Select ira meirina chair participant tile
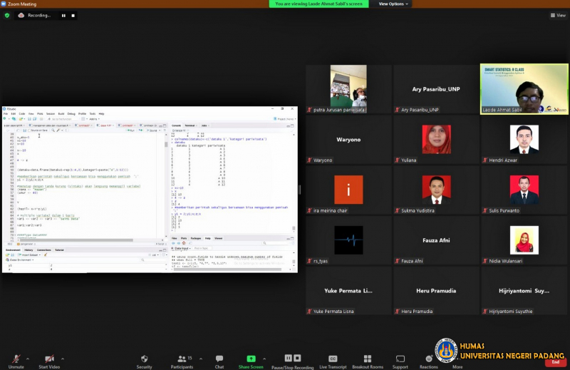Image resolution: width=570 pixels, height=370 pixels. [348, 190]
